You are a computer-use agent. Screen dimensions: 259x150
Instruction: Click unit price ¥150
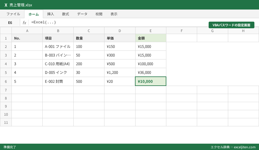(120, 46)
